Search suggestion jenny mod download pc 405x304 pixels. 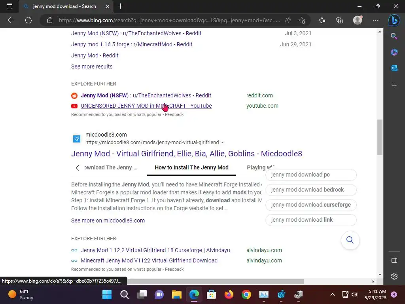coord(311,175)
